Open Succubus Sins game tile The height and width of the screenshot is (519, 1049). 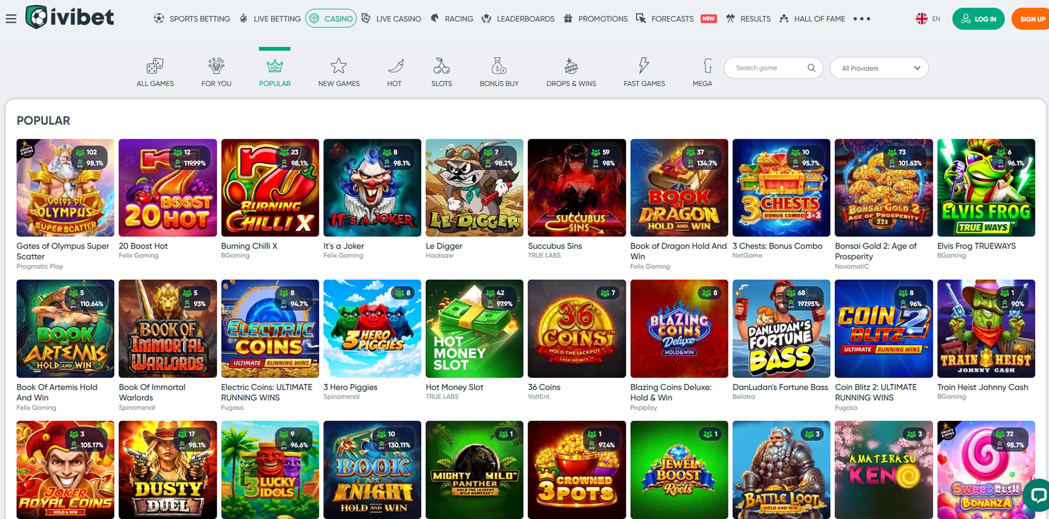[577, 188]
